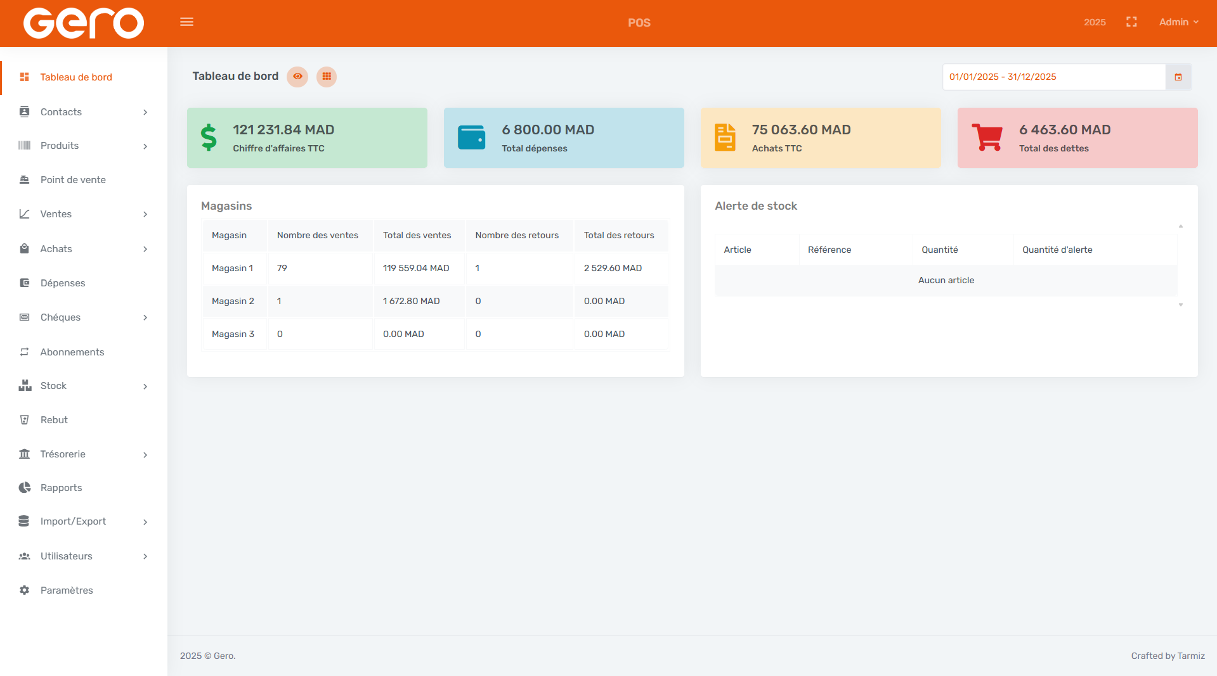Click the Dépenses sidebar icon
The height and width of the screenshot is (676, 1217).
coord(24,283)
